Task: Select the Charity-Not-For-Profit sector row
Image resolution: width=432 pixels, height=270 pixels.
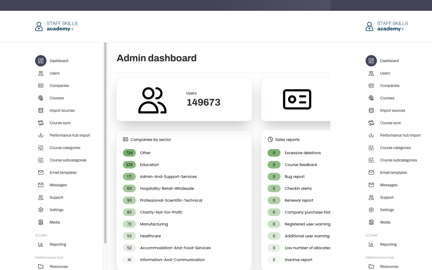Action: 184,212
